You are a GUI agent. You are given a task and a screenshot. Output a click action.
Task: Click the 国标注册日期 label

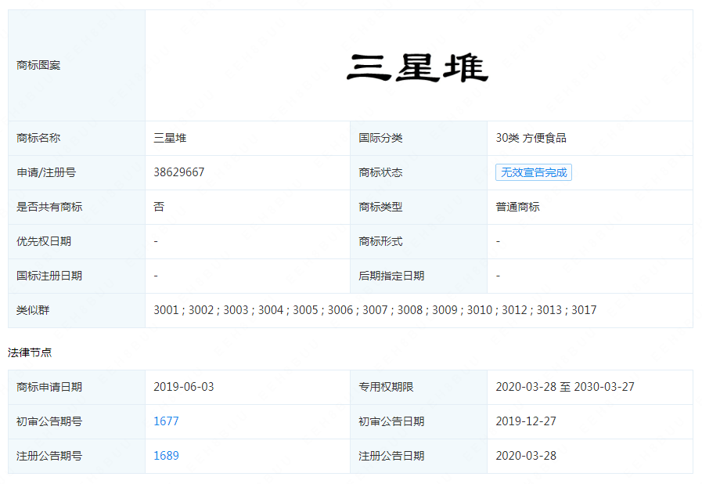click(x=49, y=276)
